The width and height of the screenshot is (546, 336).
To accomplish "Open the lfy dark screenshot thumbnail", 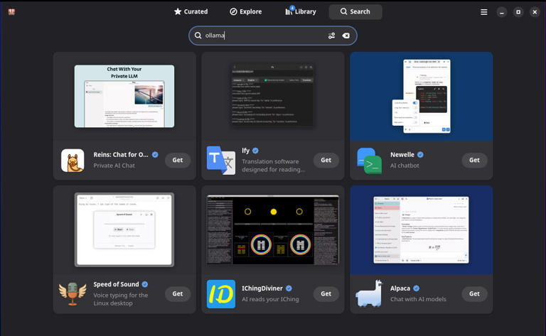I will [273, 94].
